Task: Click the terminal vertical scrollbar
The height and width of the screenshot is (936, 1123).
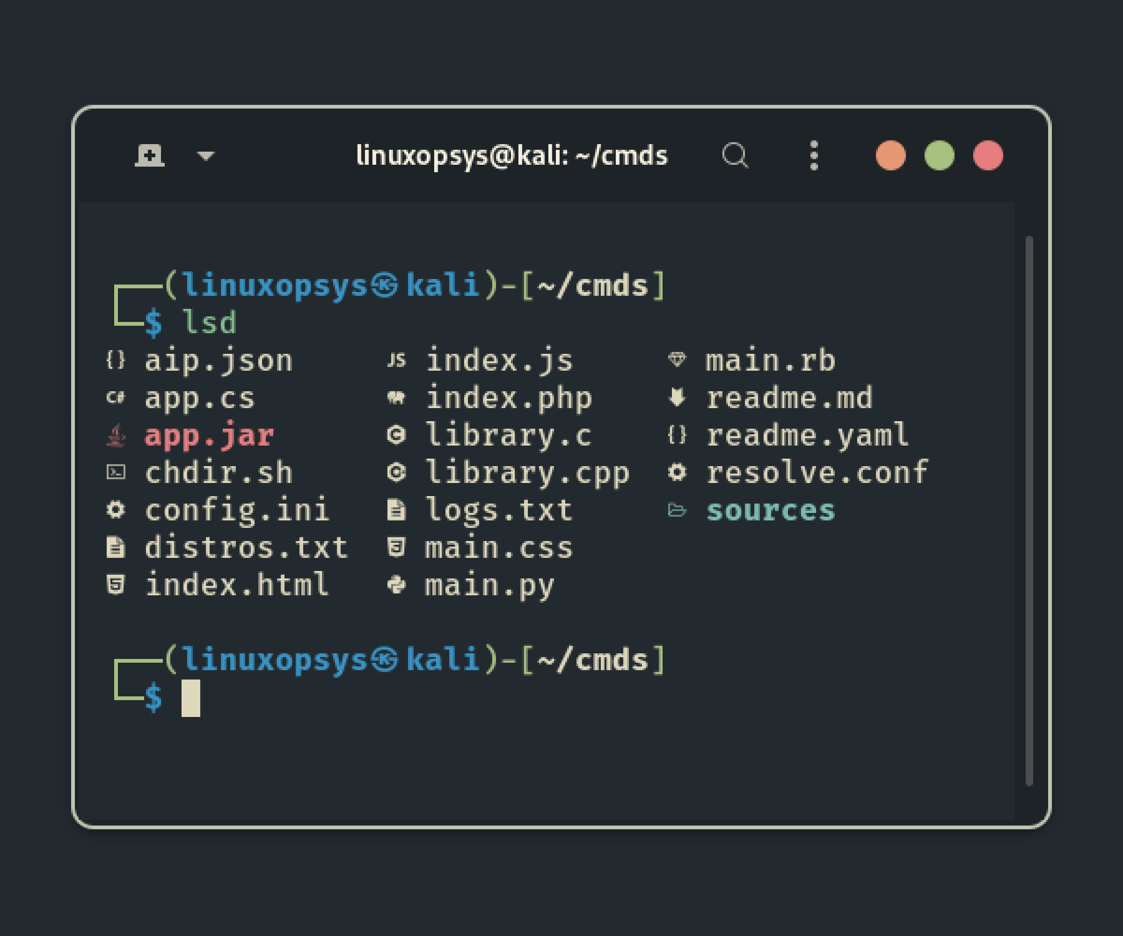Action: click(1029, 510)
